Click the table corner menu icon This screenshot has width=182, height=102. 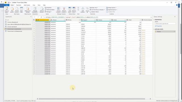click(x=34, y=20)
